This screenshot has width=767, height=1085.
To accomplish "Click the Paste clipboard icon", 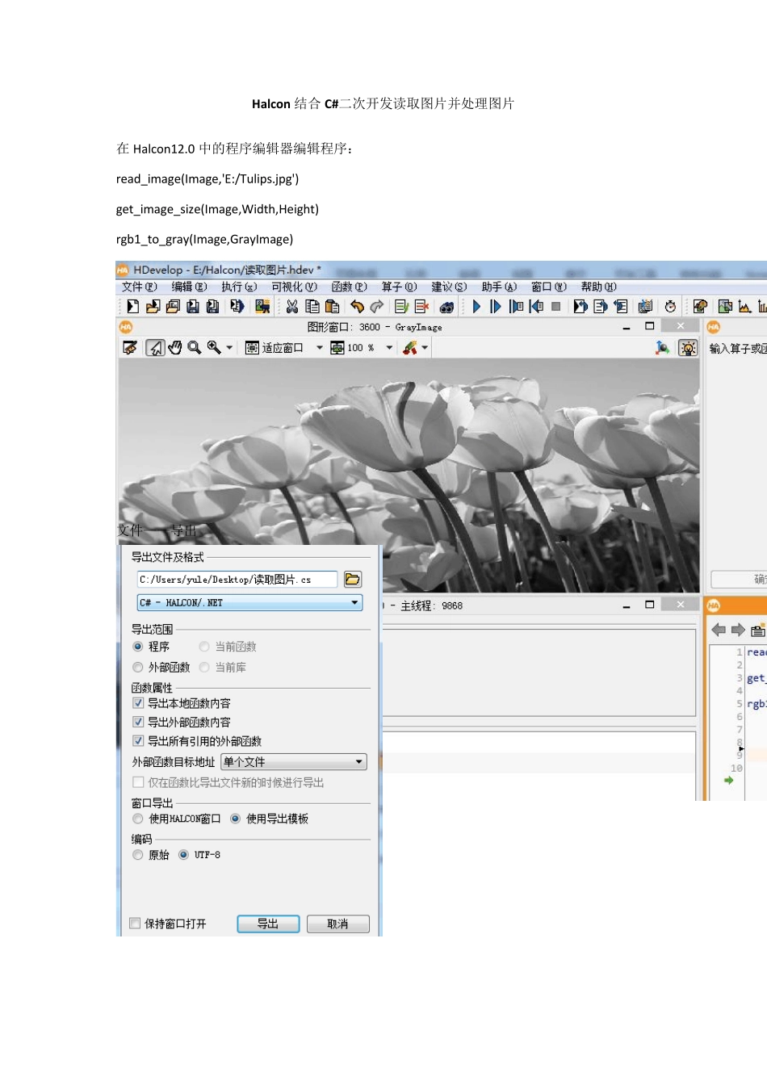I will [332, 307].
